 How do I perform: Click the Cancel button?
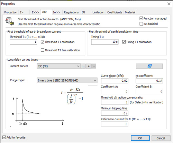click(161, 138)
